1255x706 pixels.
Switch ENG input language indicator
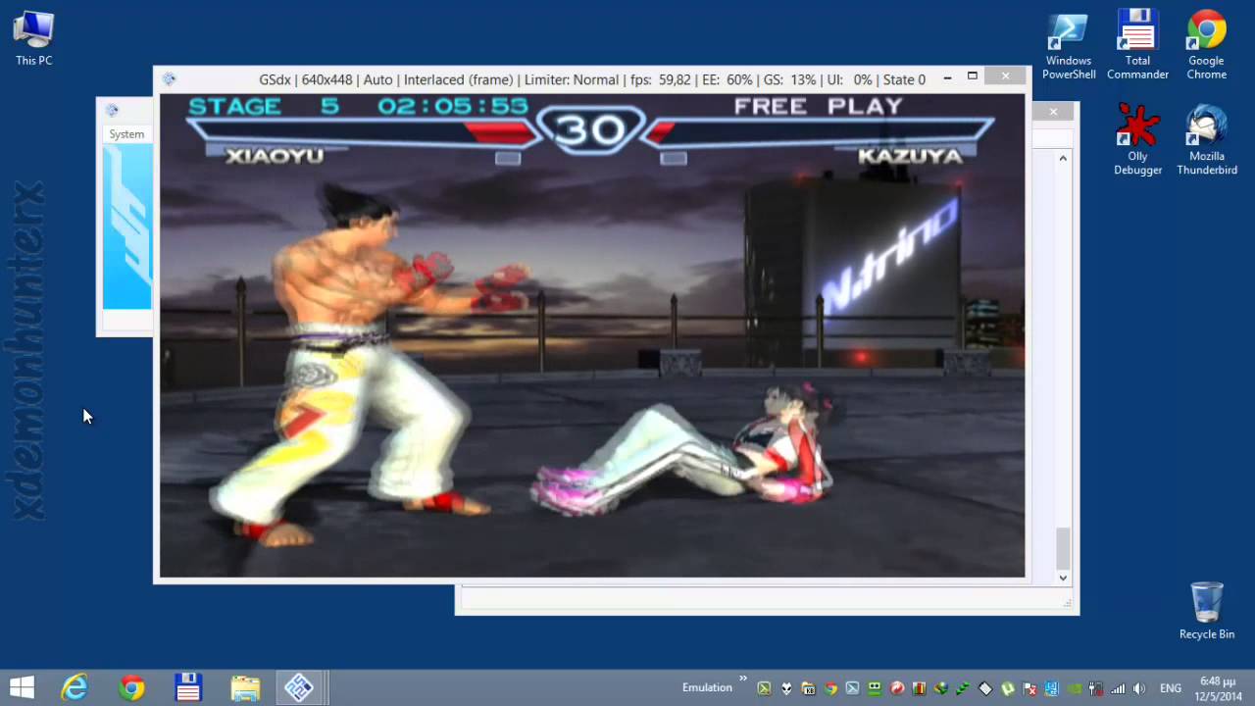(x=1171, y=688)
